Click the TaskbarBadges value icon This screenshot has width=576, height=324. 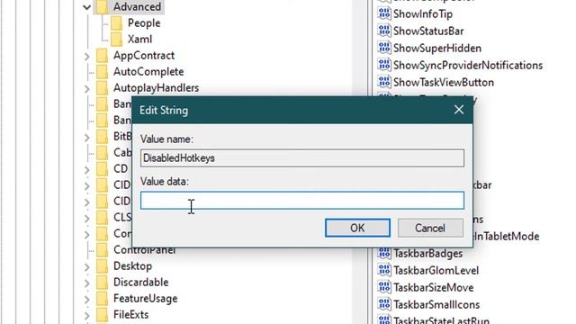384,253
